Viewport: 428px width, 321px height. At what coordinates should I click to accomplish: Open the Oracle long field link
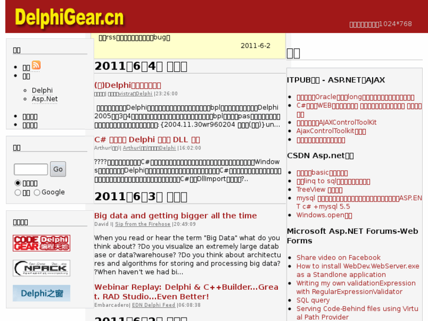tap(356, 97)
